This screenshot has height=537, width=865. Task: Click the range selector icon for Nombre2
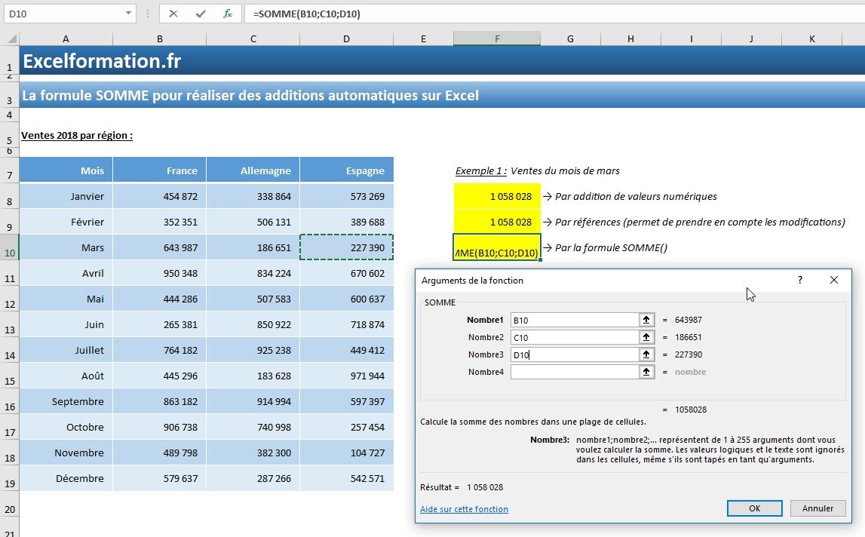pos(646,338)
